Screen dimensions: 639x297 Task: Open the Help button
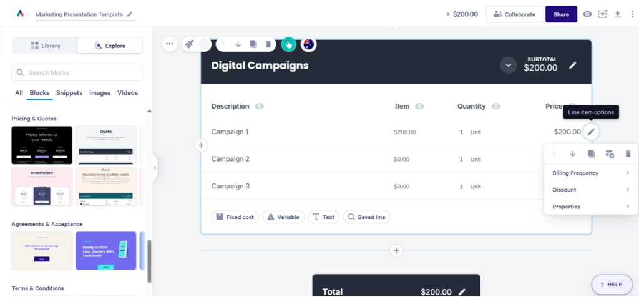pos(612,285)
